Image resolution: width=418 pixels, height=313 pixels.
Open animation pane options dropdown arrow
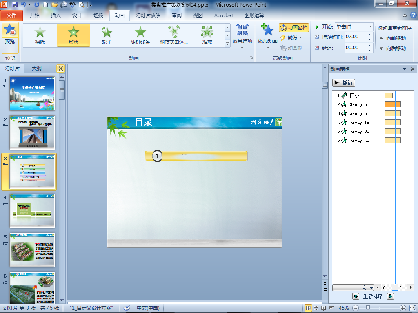tap(405, 69)
